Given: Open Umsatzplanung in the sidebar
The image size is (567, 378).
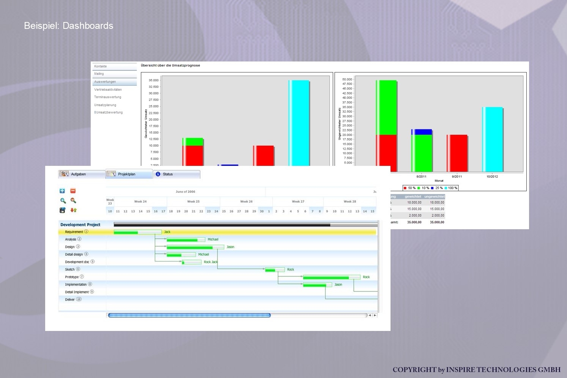Looking at the screenshot, I should (x=105, y=105).
